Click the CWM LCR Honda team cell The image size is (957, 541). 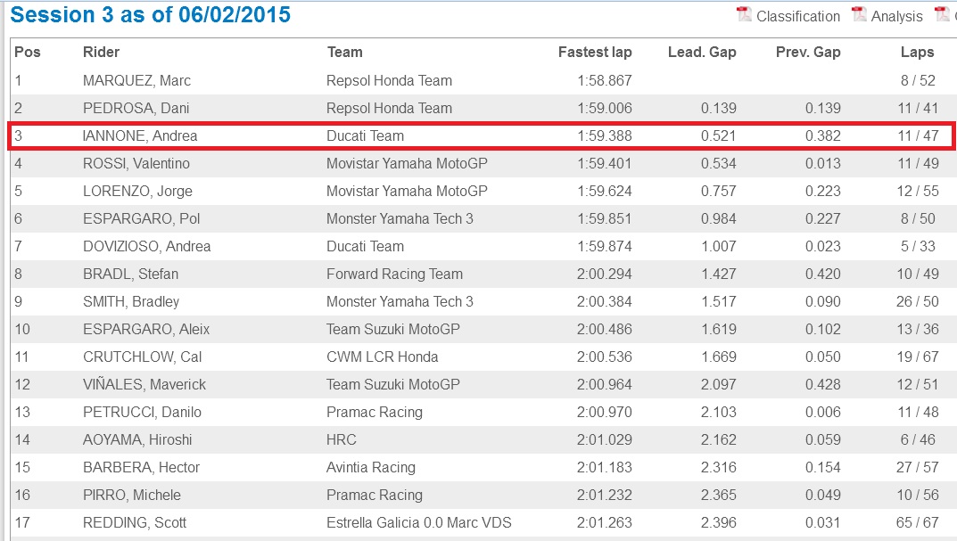tap(382, 357)
